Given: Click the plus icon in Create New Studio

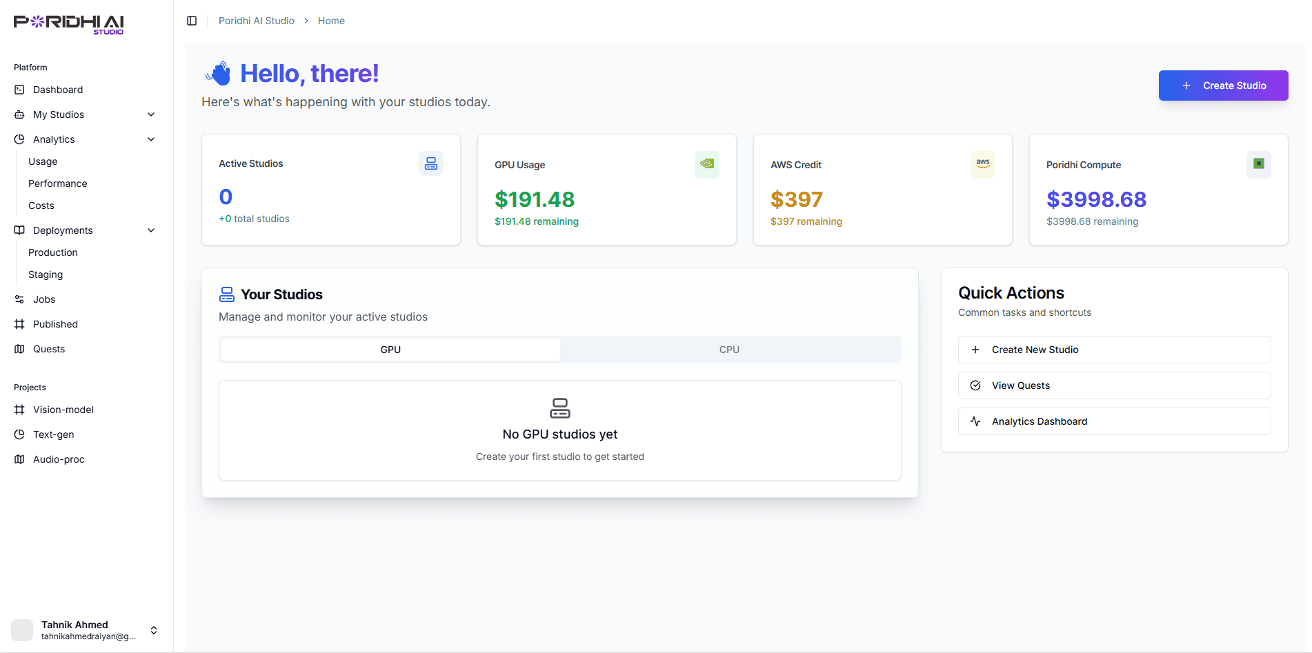Looking at the screenshot, I should click(x=975, y=350).
